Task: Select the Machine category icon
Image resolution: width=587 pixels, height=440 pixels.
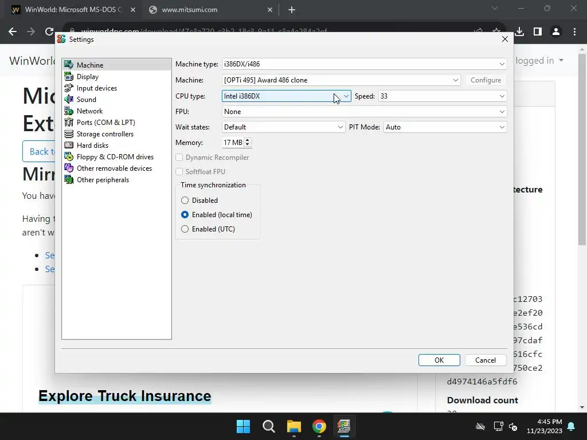Action: click(x=69, y=65)
